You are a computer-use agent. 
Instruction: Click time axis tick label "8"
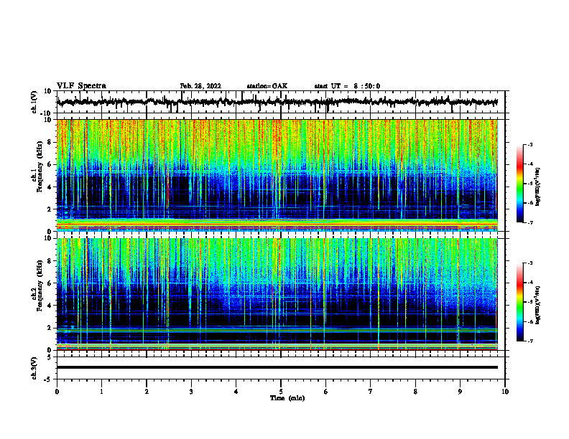point(415,392)
